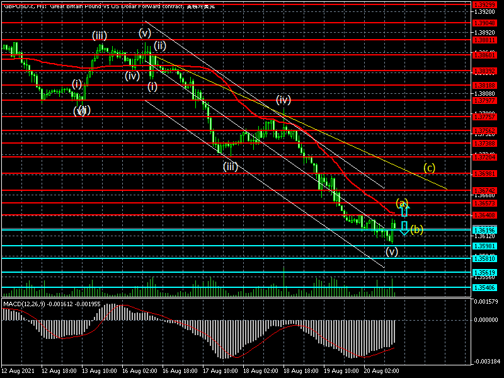Select the cyan 1.35406 price level label
This screenshot has width=504, height=378.
pos(484,288)
